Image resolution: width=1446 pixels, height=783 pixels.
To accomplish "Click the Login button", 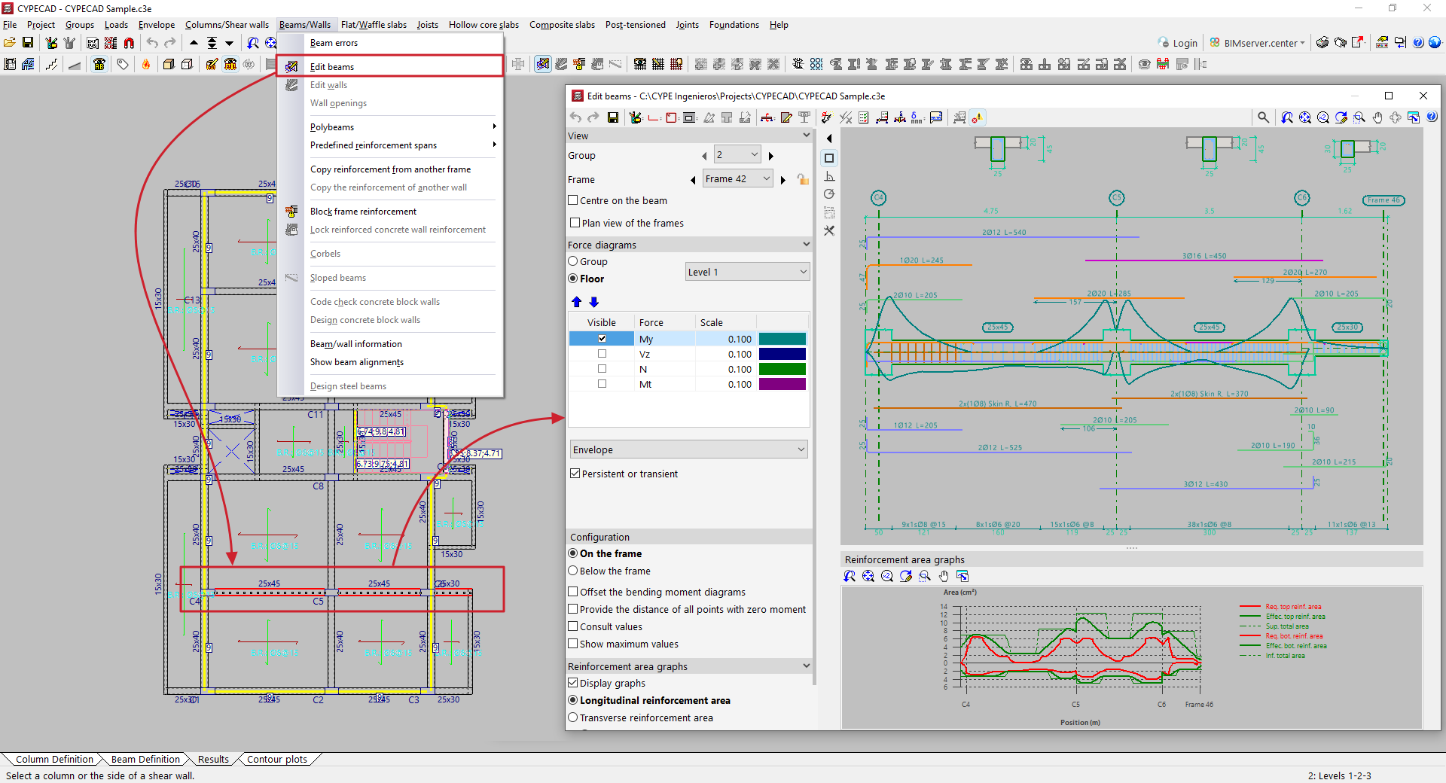I will point(1178,43).
